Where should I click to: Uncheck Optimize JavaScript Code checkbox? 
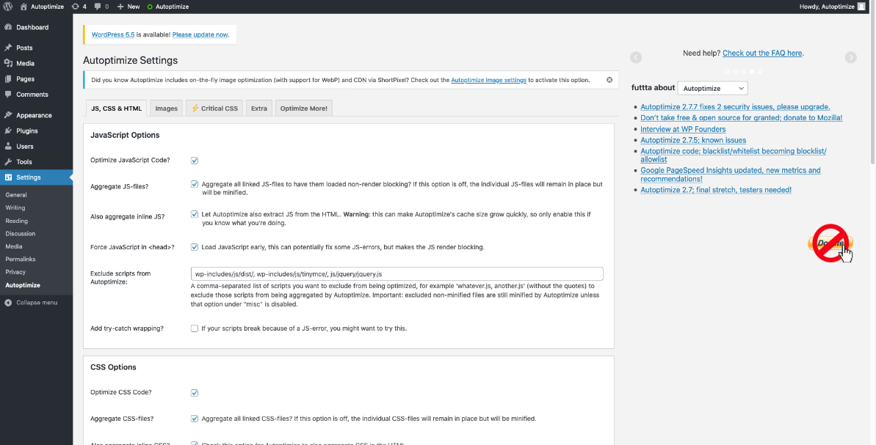pos(195,161)
